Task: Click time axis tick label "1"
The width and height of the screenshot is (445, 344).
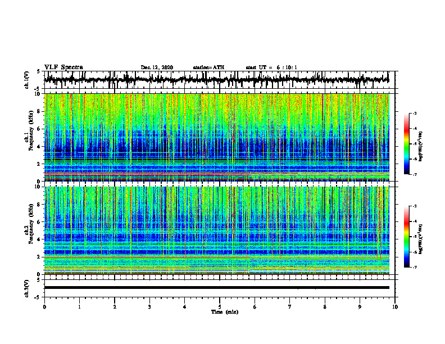Action: [x=79, y=307]
